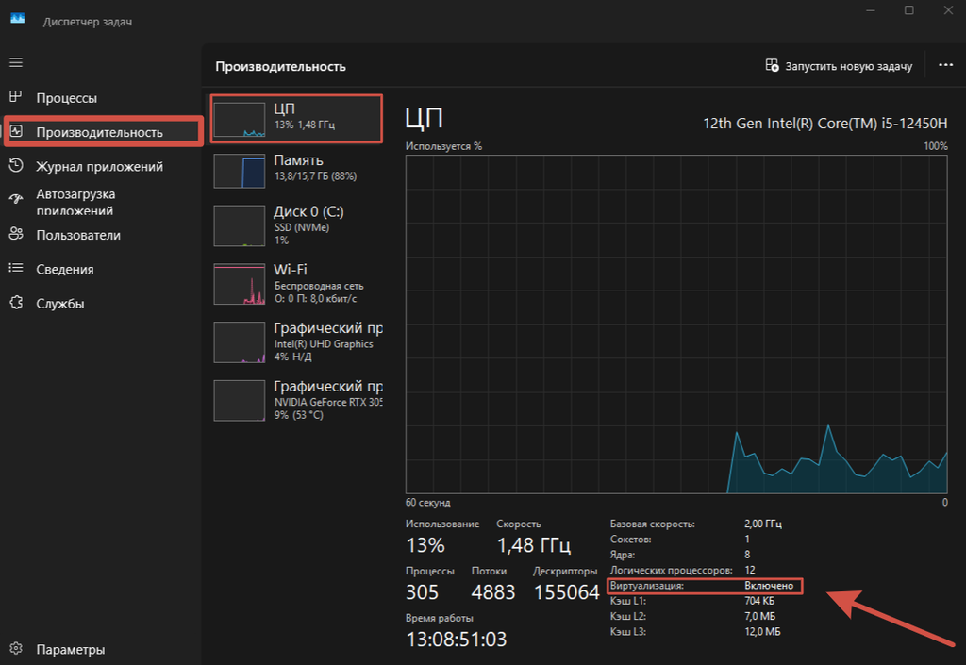Click the processor name 12th Gen Intel Core i5-12450H
This screenshot has width=966, height=665.
[x=824, y=124]
